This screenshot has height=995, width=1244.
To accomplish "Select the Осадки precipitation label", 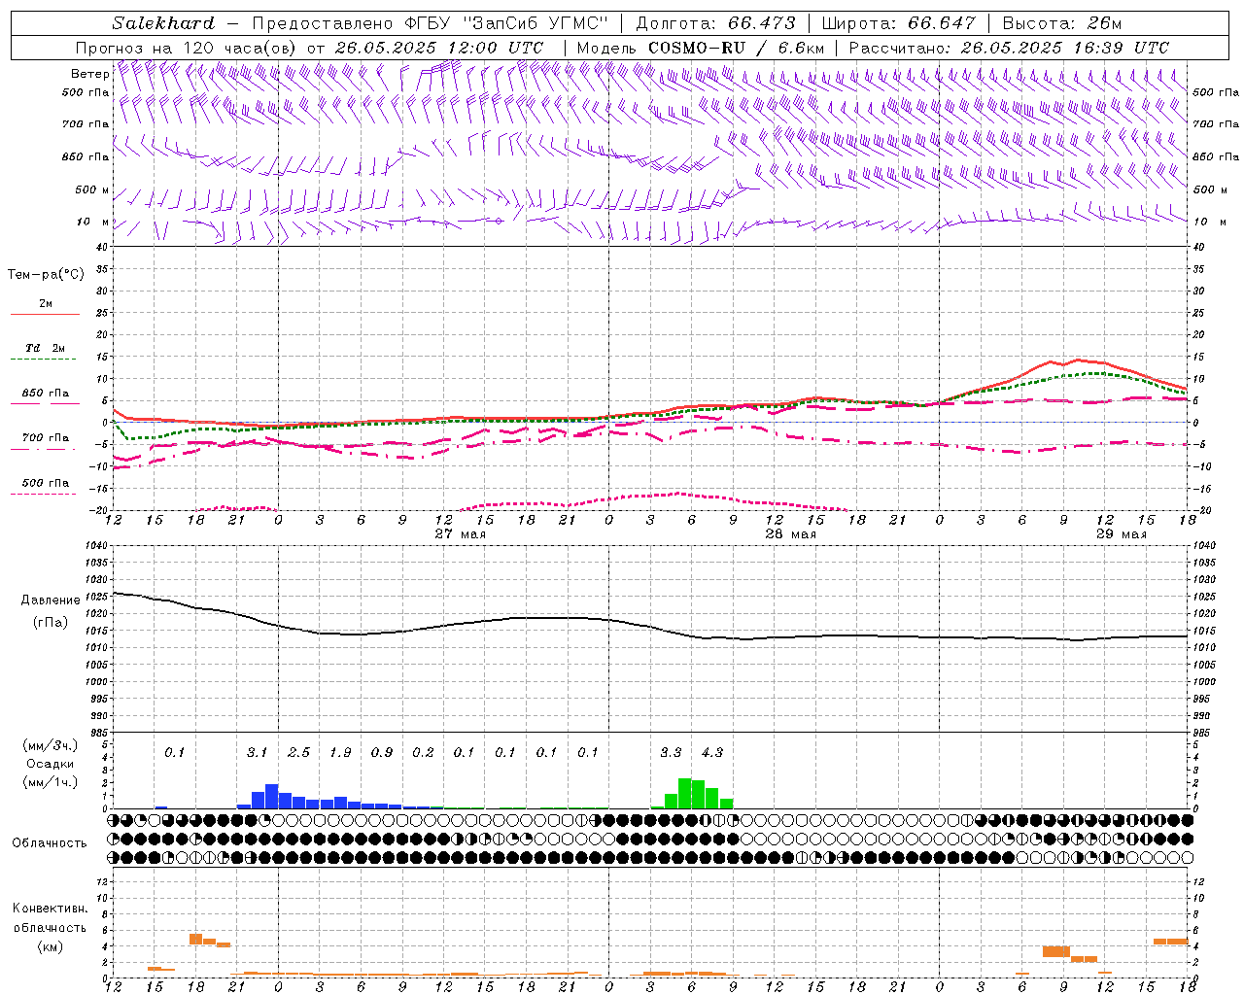I will [x=50, y=764].
